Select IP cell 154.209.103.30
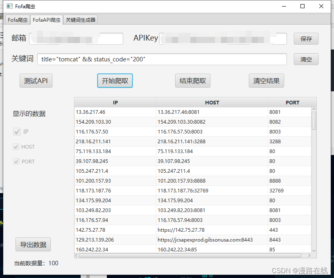This screenshot has height=278, width=334. click(x=115, y=122)
